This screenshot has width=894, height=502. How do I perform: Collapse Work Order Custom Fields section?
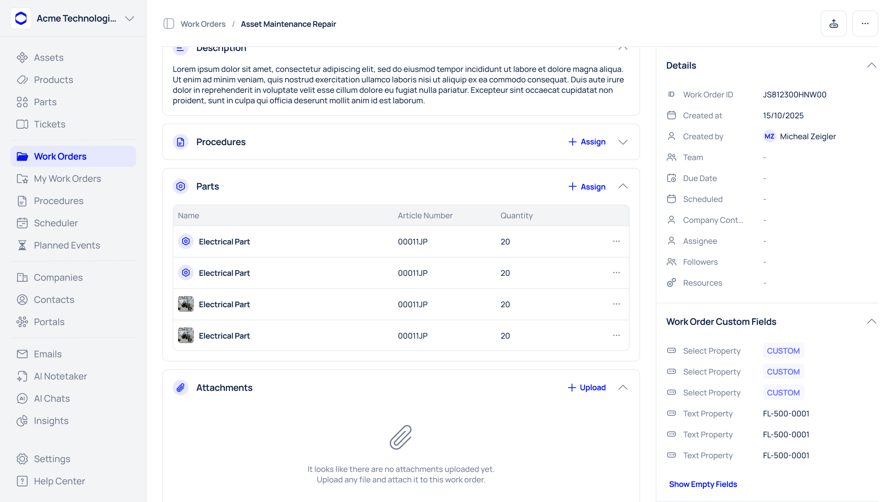(871, 321)
